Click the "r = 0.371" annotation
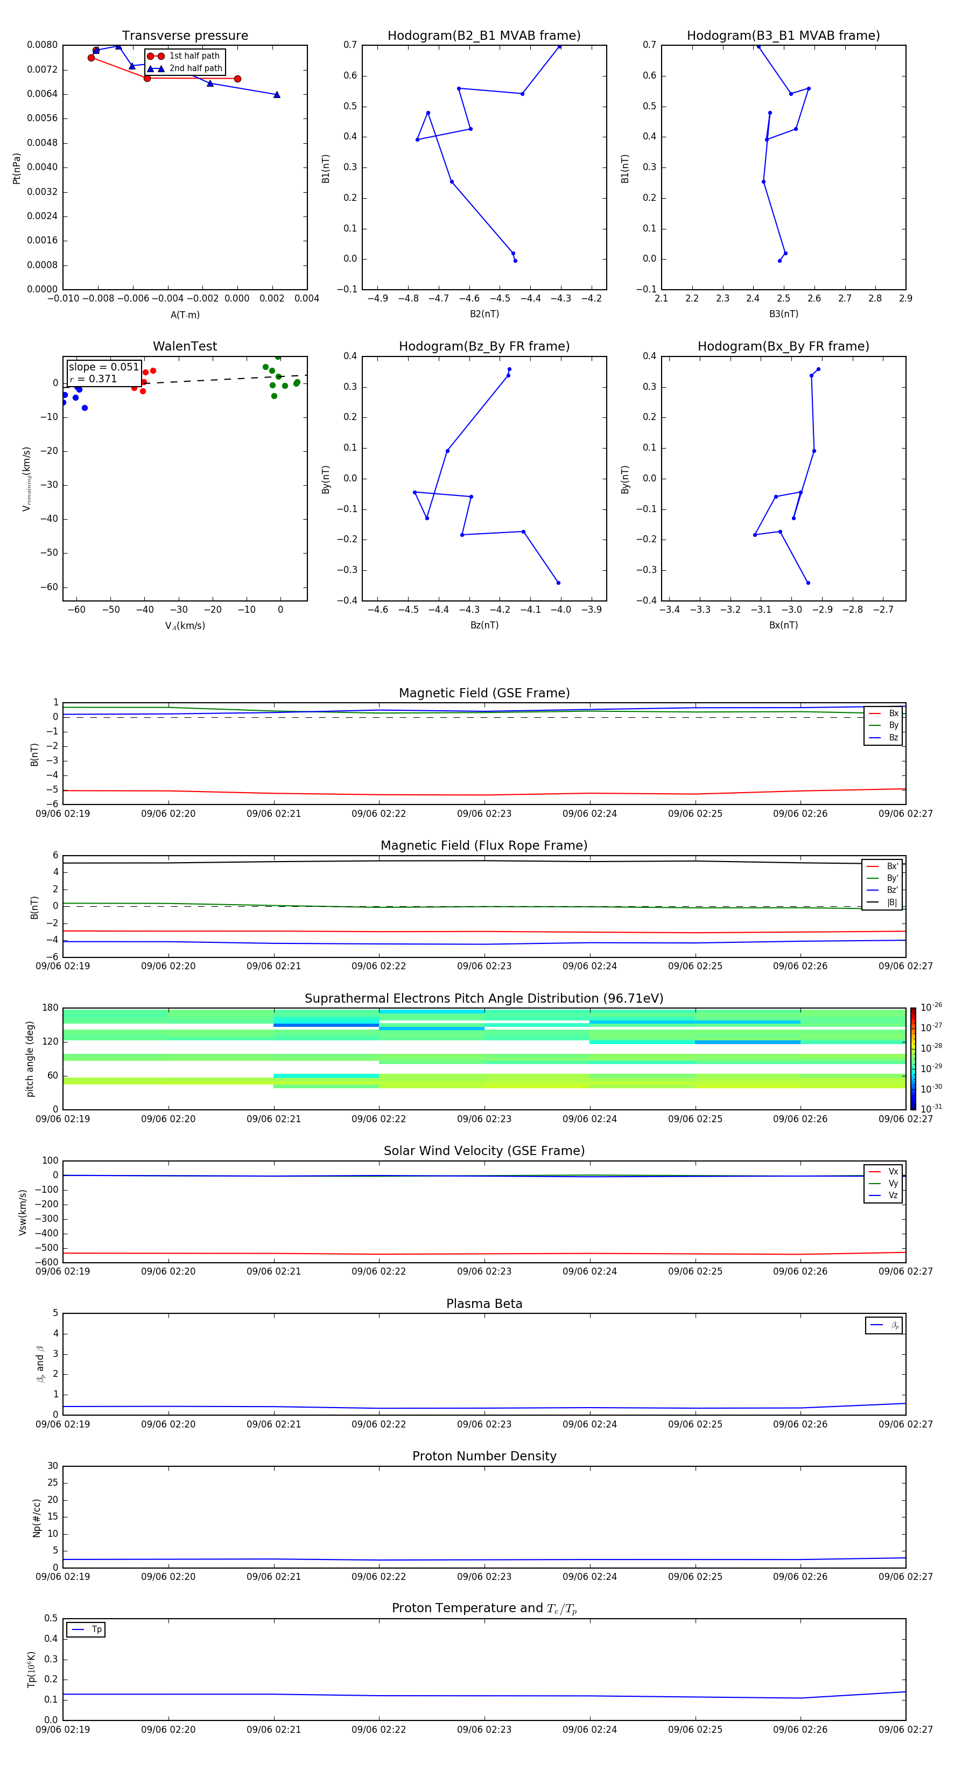This screenshot has width=969, height=1777. click(x=93, y=380)
